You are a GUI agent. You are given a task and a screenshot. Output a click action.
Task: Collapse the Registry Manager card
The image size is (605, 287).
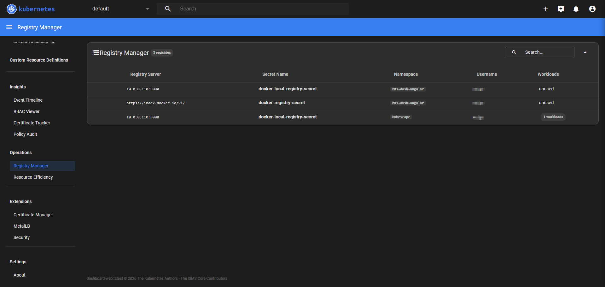coord(585,52)
